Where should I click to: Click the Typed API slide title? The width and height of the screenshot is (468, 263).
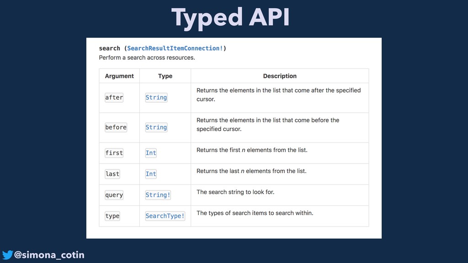(230, 17)
